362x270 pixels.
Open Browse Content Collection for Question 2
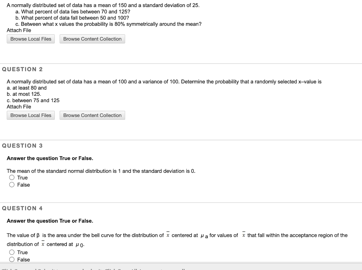point(92,115)
